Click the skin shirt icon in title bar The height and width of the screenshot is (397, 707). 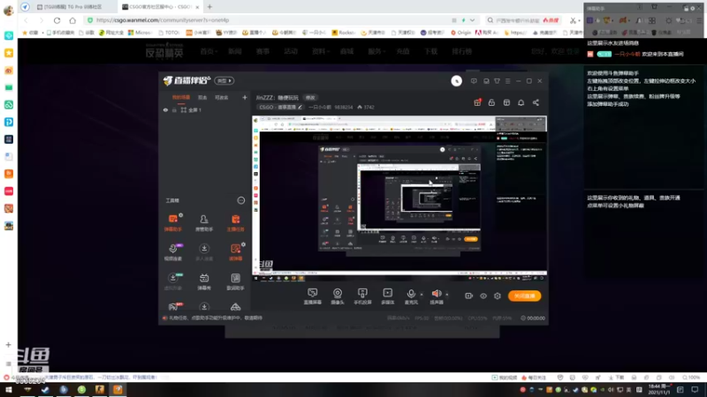pos(497,81)
